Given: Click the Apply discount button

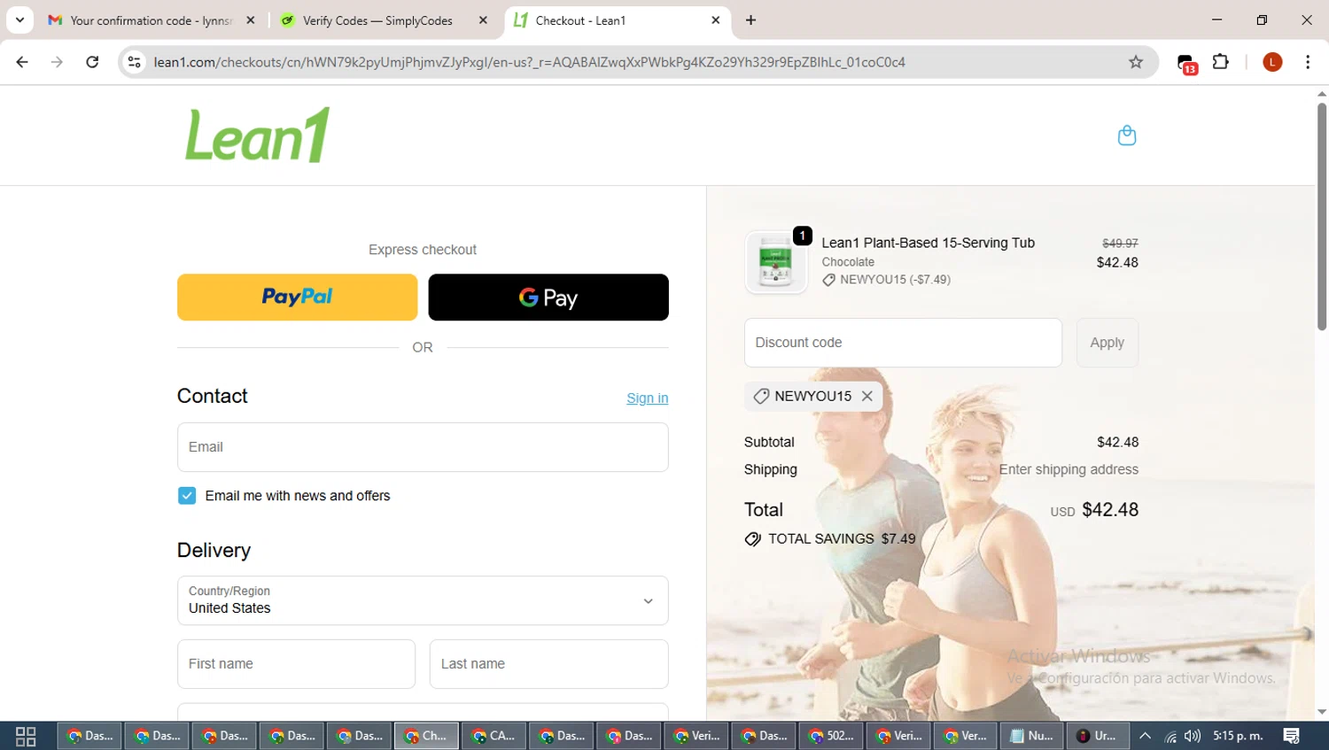Looking at the screenshot, I should coord(1107,343).
